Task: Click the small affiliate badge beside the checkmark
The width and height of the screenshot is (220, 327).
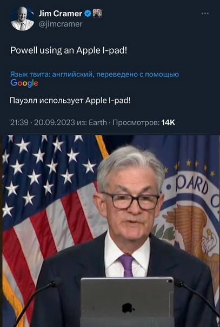Action: coord(97,14)
